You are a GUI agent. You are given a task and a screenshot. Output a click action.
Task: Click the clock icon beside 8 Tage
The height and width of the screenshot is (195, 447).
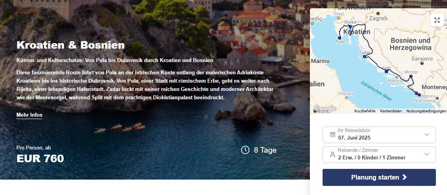(245, 150)
